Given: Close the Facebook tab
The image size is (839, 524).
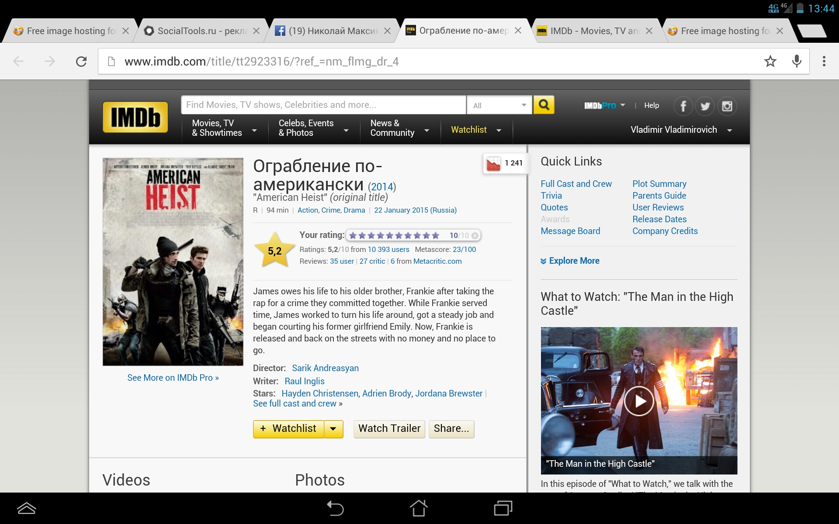Looking at the screenshot, I should [387, 31].
